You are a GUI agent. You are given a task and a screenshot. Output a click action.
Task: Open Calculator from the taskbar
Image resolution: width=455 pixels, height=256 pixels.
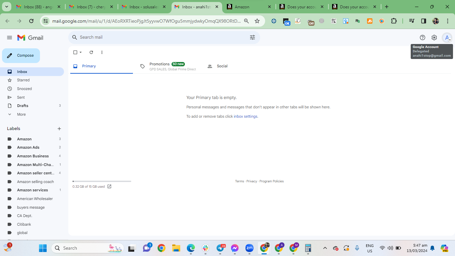coord(308,248)
